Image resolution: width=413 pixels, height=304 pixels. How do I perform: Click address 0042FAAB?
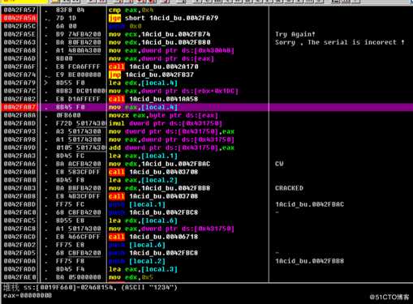coord(19,172)
